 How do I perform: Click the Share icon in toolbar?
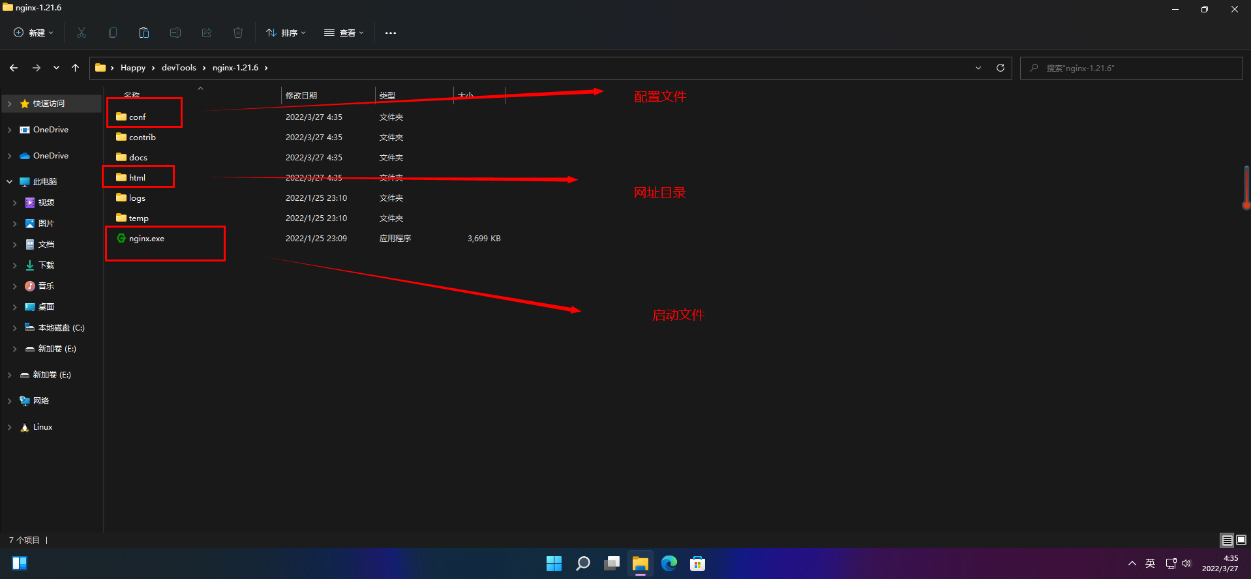(207, 33)
